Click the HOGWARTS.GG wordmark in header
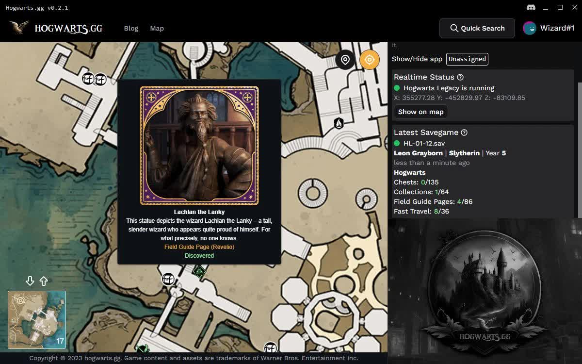Viewport: 582px width, 364px height. pos(68,28)
